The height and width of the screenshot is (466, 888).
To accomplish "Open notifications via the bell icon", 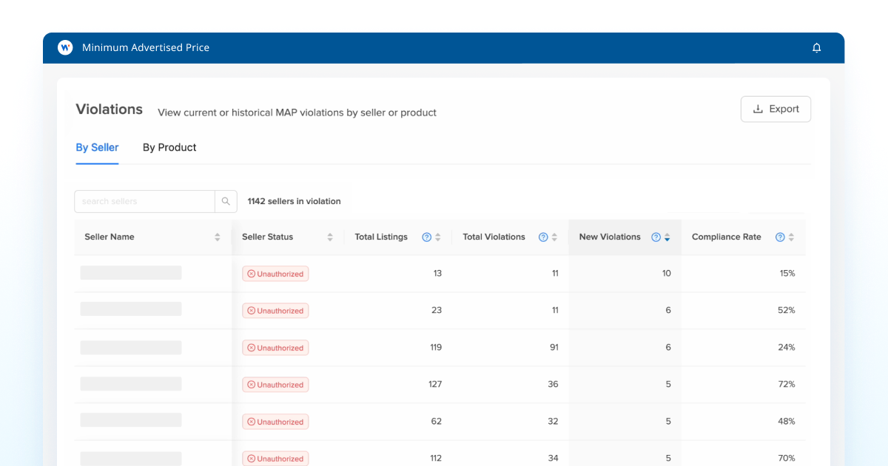I will coord(817,47).
